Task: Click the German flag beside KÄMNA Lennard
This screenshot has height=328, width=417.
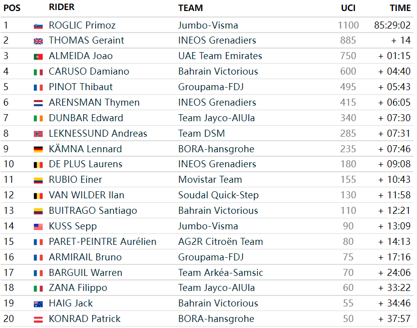Action: (x=38, y=150)
